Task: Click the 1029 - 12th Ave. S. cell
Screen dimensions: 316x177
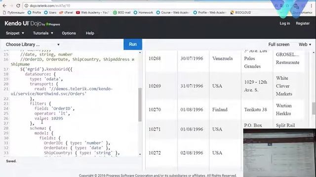Action: pos(256,86)
